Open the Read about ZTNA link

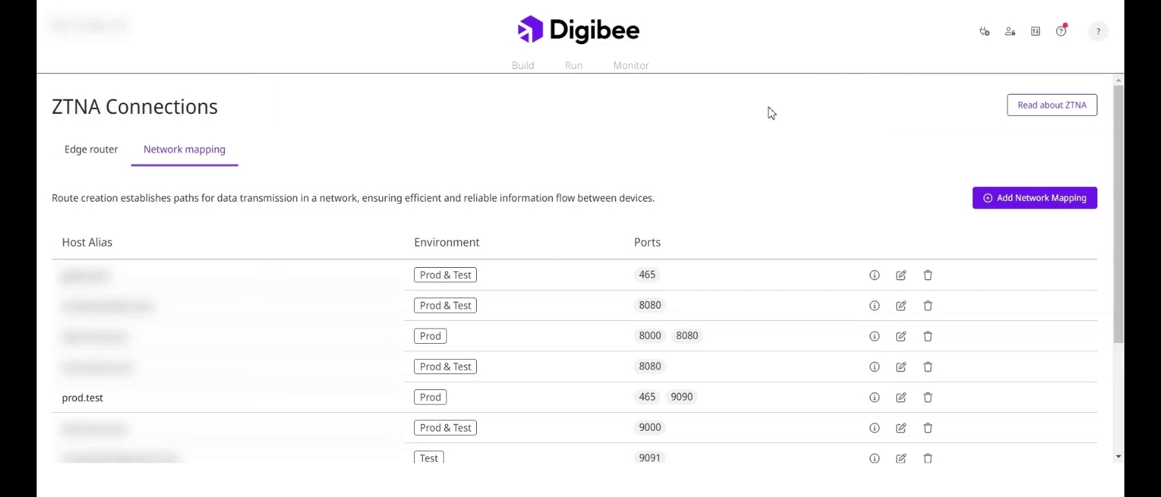[1052, 105]
